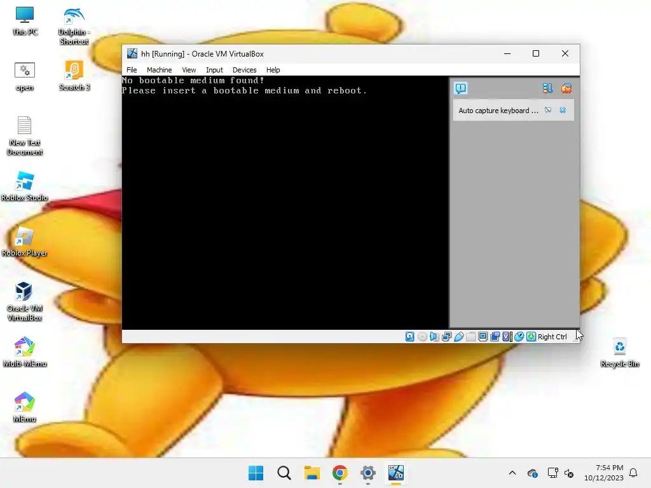
Task: Open taskbar Search
Action: click(x=284, y=473)
